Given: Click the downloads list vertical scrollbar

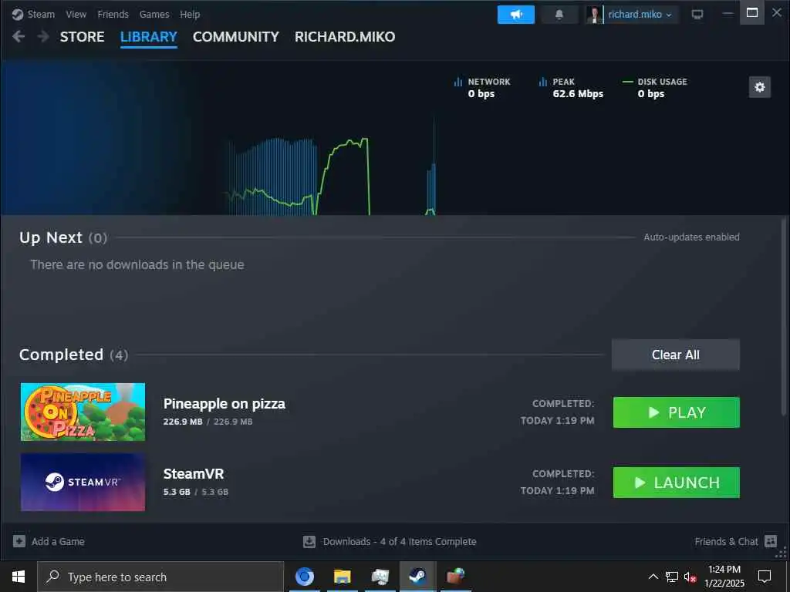Looking at the screenshot, I should [x=784, y=317].
